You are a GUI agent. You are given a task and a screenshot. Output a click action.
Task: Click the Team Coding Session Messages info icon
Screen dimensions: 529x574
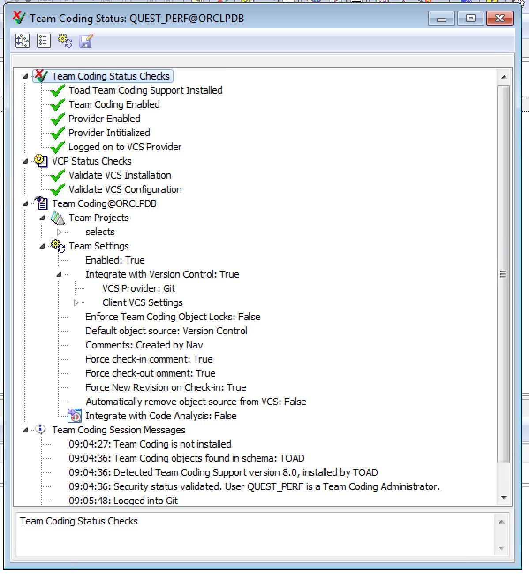coord(41,429)
